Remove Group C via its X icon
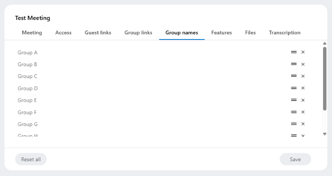The height and width of the screenshot is (176, 332). click(x=303, y=76)
